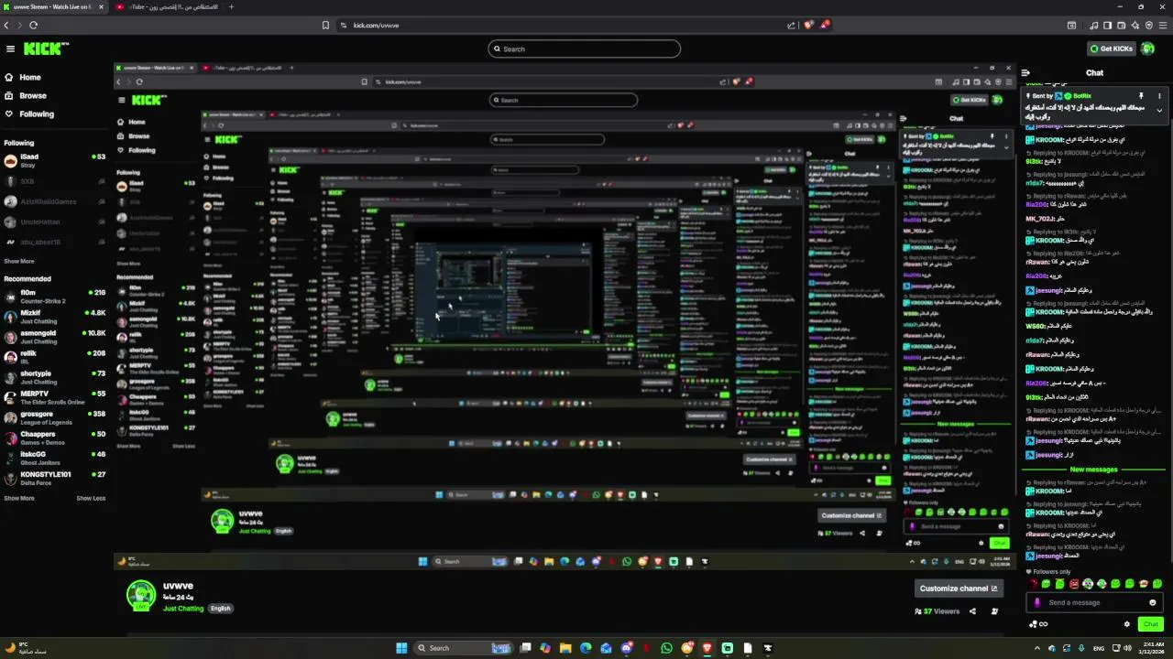The image size is (1173, 659).
Task: Open recommended channel Mizkif
Action: click(53, 317)
